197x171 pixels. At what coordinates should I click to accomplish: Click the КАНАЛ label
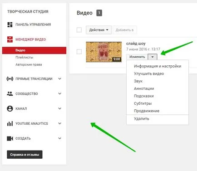(x=21, y=108)
